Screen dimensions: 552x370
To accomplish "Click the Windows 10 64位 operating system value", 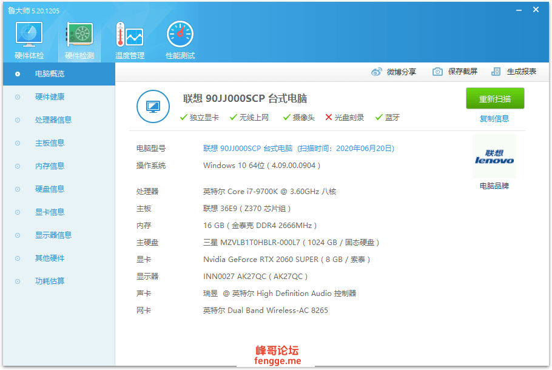I will [x=261, y=166].
